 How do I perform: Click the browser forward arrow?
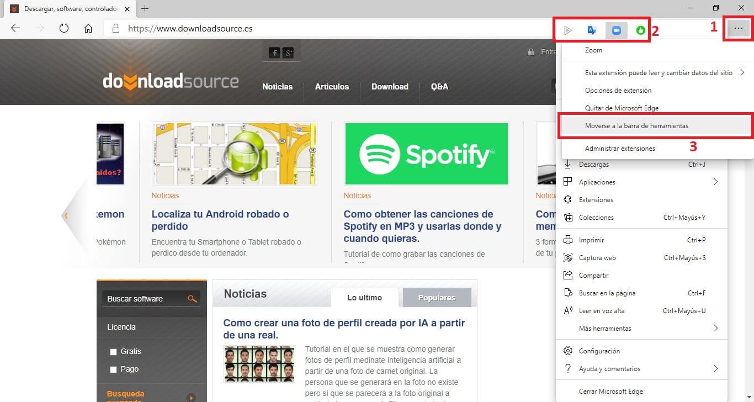[x=40, y=29]
